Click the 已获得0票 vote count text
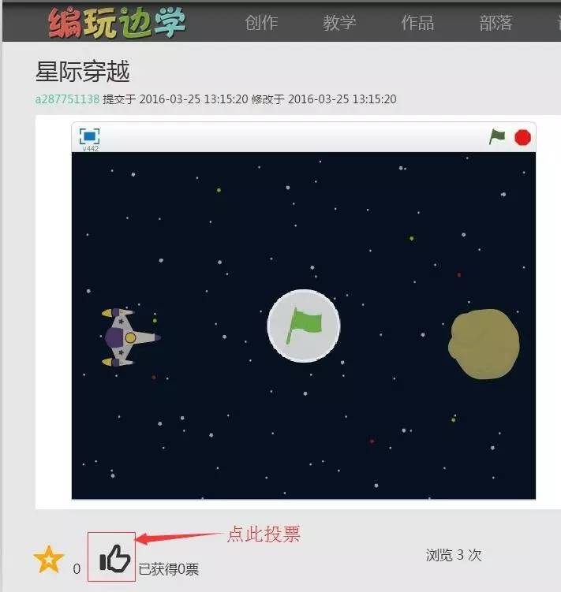Viewport: 561px width, 592px height. [x=169, y=569]
